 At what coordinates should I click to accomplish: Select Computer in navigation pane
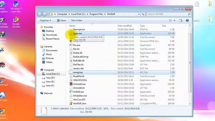(47, 70)
